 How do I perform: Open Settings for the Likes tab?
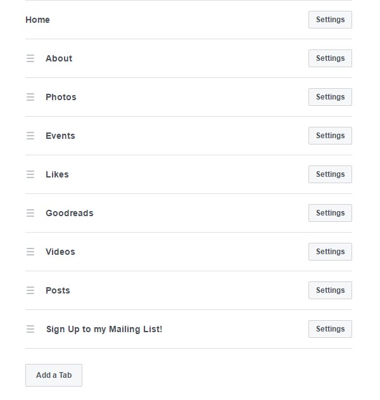(330, 174)
